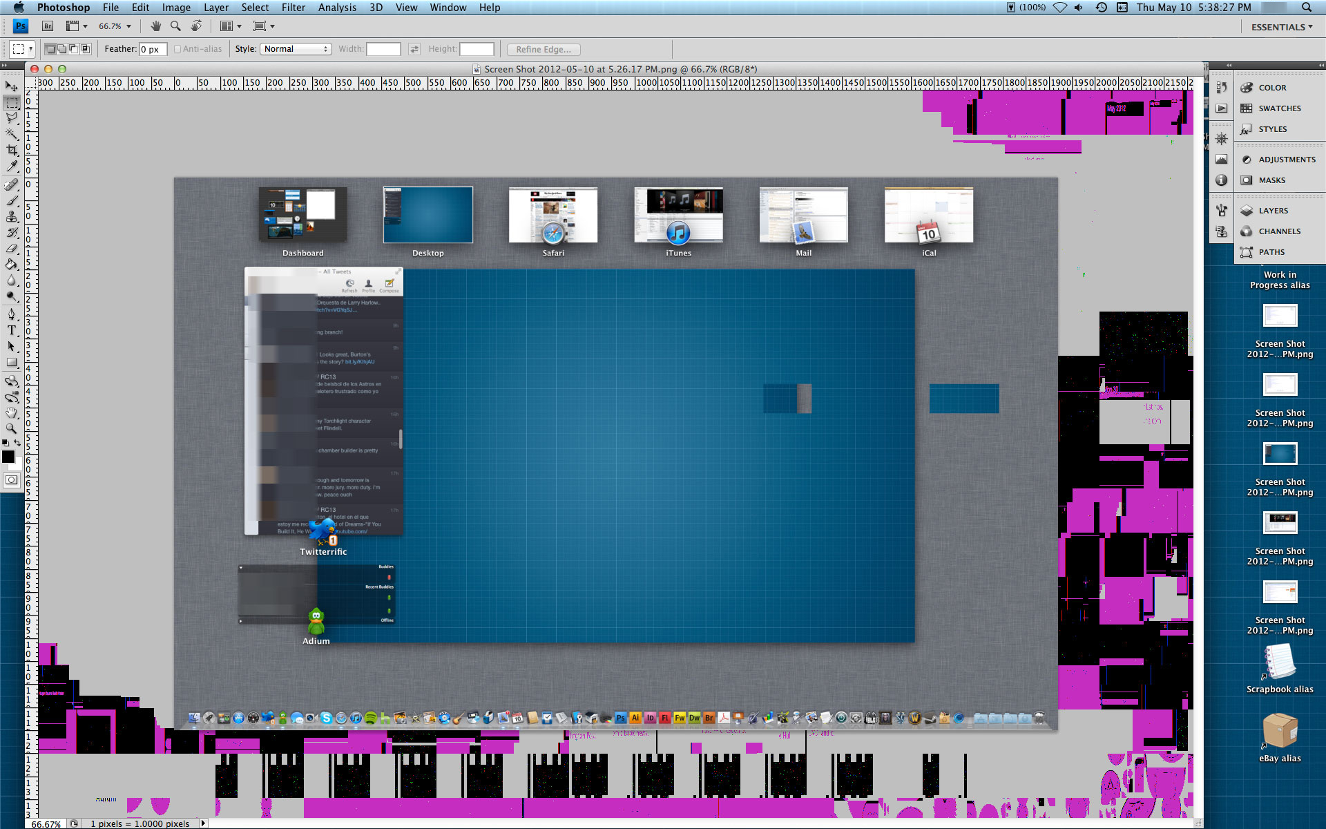Toggle Quick Mask mode button
This screenshot has width=1326, height=829.
(x=12, y=480)
